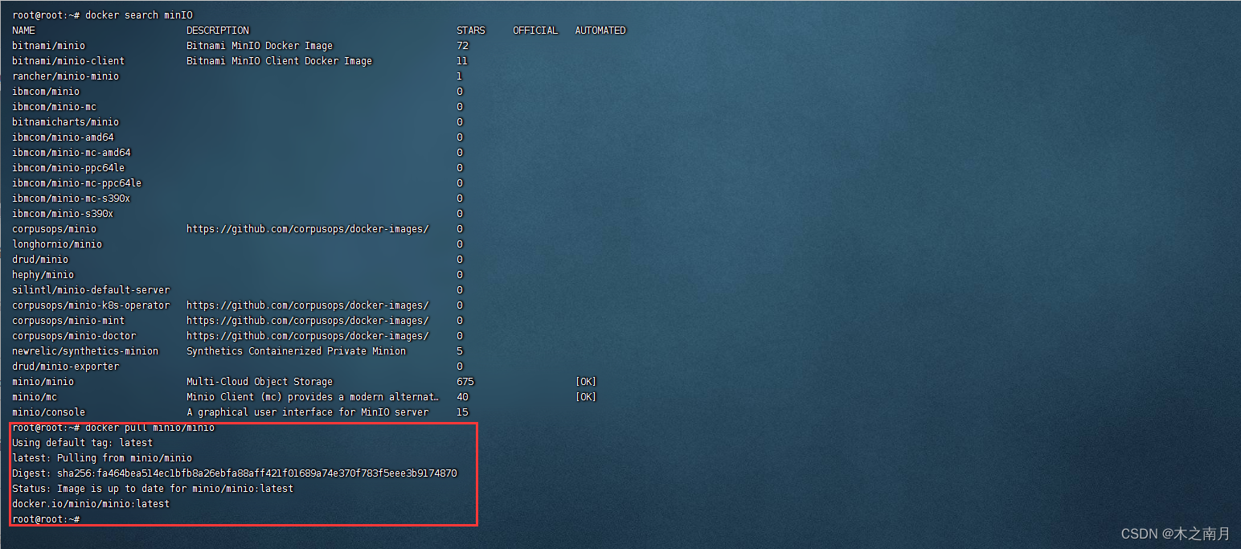
Task: Click the 'docker pull minio/minio' command text
Action: pos(150,428)
